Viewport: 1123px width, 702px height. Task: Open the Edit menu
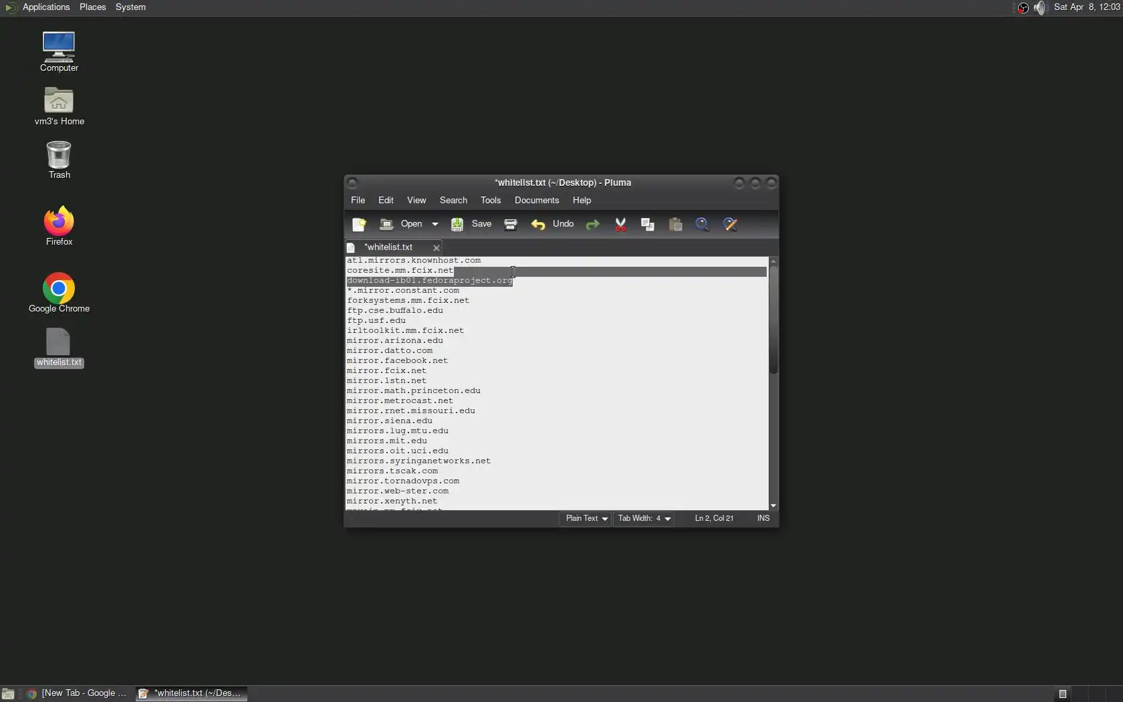click(386, 201)
